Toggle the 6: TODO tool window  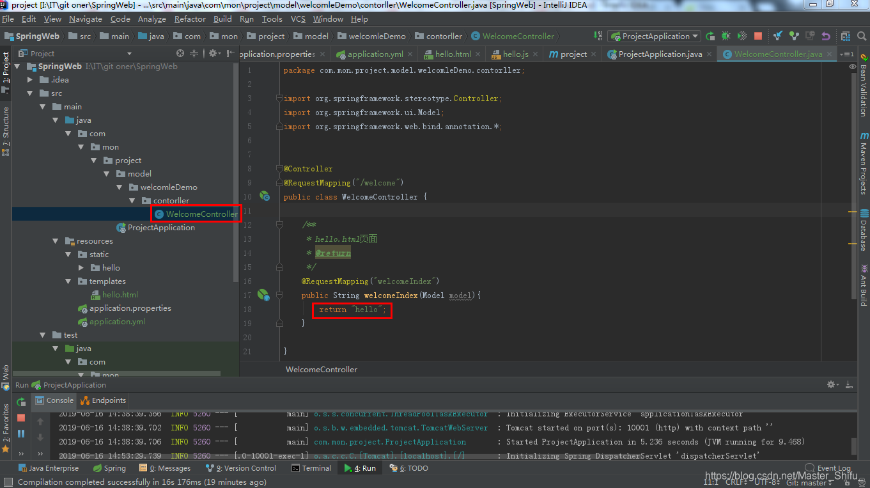408,468
